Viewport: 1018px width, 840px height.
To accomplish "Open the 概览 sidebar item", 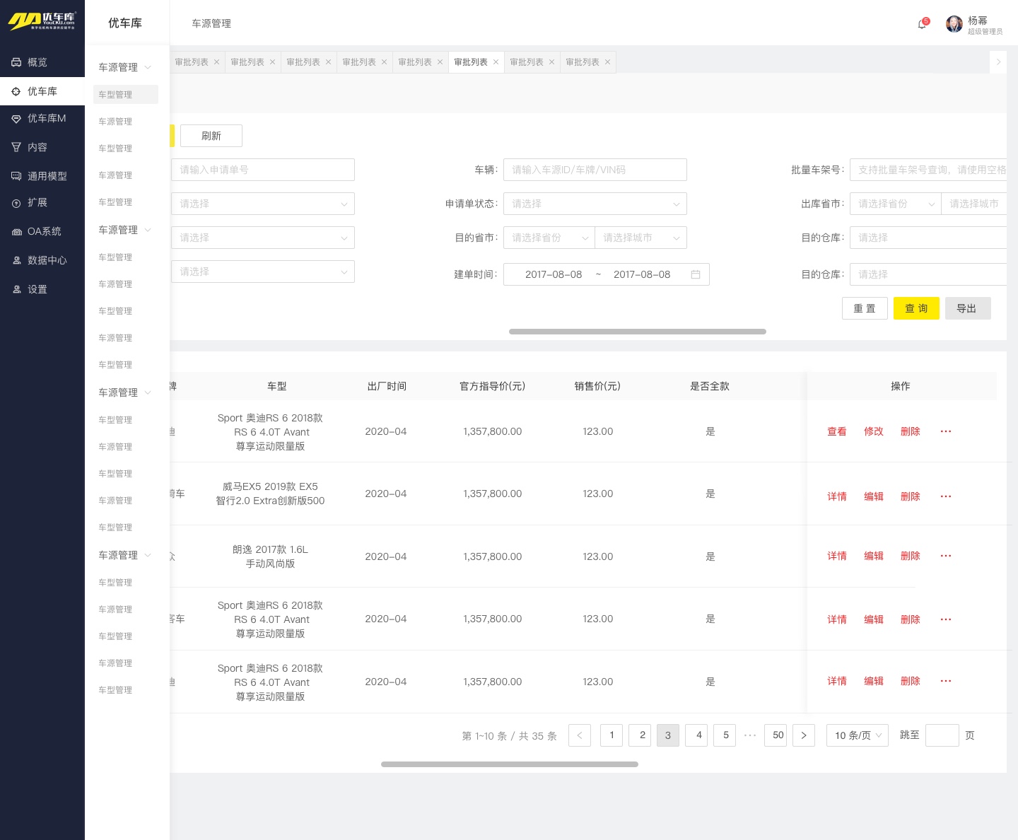I will point(37,62).
